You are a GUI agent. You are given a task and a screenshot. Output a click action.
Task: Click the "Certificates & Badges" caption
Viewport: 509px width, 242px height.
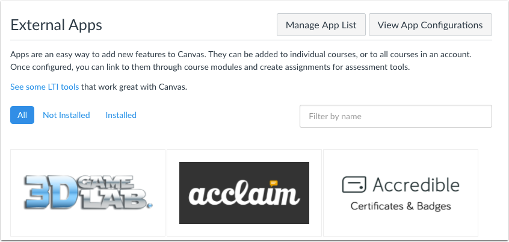[401, 206]
